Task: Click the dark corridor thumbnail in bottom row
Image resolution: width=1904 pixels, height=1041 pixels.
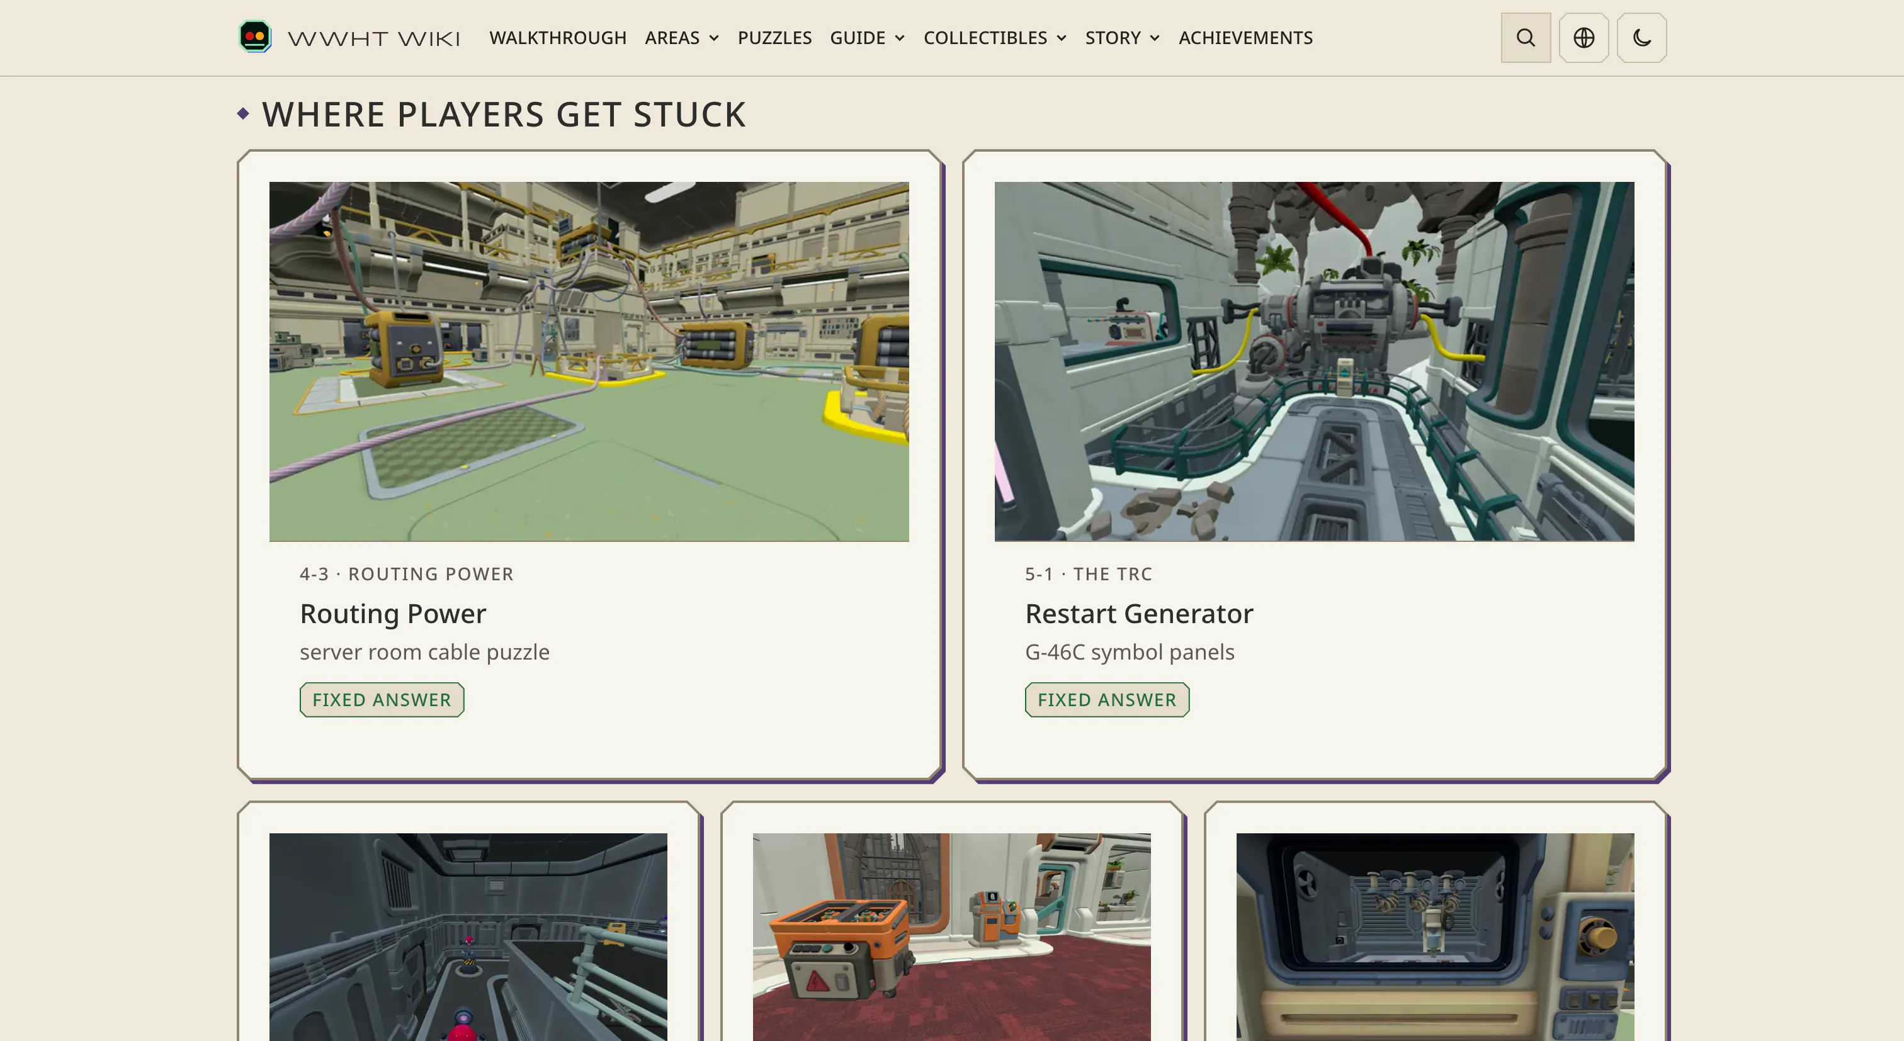Action: click(x=468, y=937)
